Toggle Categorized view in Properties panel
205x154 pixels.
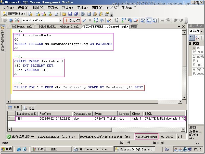click(192, 38)
